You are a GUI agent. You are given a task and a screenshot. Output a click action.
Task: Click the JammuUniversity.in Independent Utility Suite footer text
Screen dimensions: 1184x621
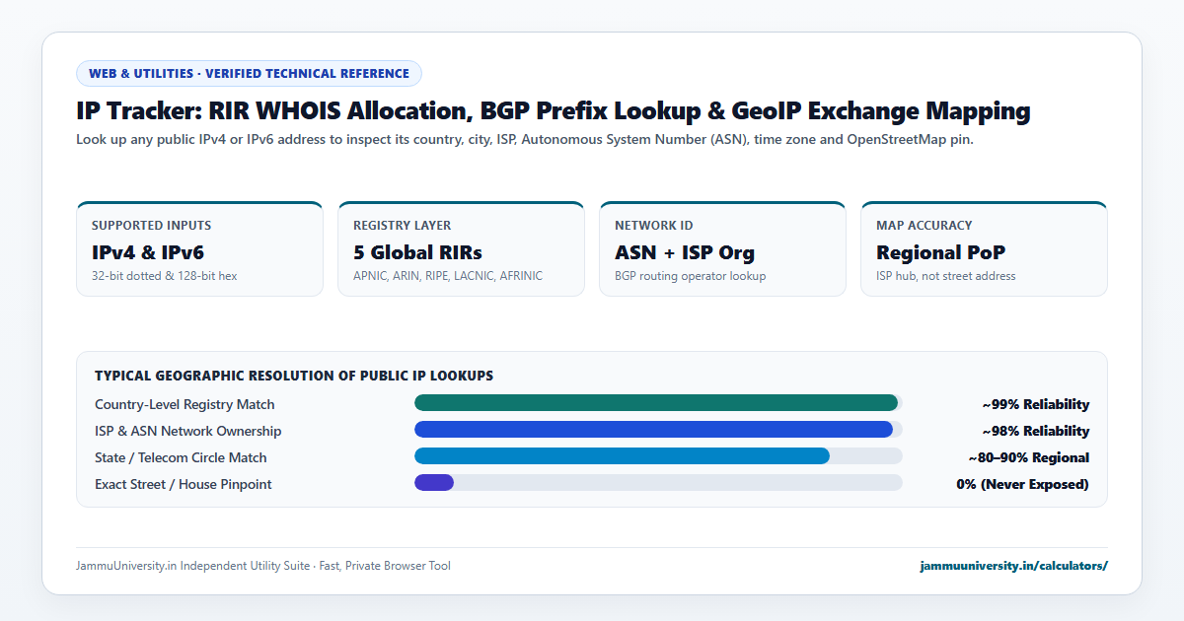263,566
